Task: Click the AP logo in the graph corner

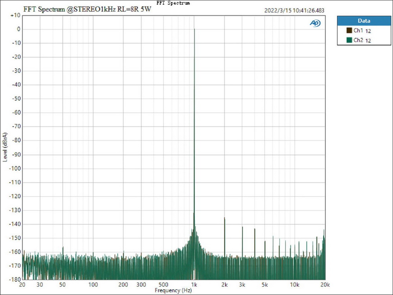Action: pyautogui.click(x=315, y=23)
